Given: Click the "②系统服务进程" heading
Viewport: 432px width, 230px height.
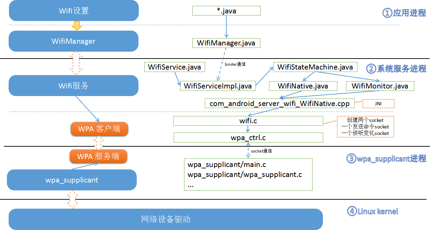Looking at the screenshot, I should click(396, 69).
